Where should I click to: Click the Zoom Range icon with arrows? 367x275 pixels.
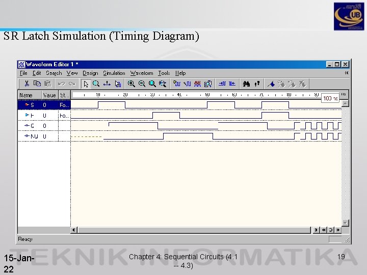pyautogui.click(x=163, y=84)
